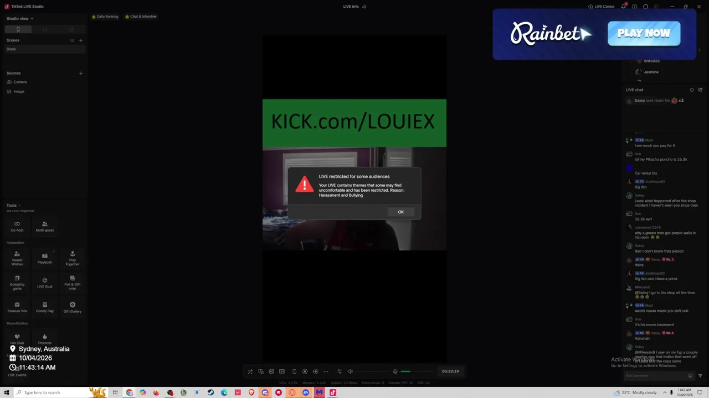Open the Chat & Interview tab
This screenshot has height=398, width=709.
[141, 17]
